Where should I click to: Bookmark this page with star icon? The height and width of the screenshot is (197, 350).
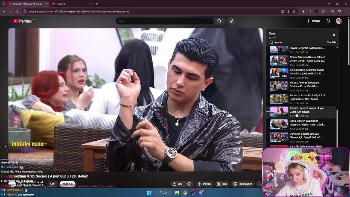pos(294,11)
